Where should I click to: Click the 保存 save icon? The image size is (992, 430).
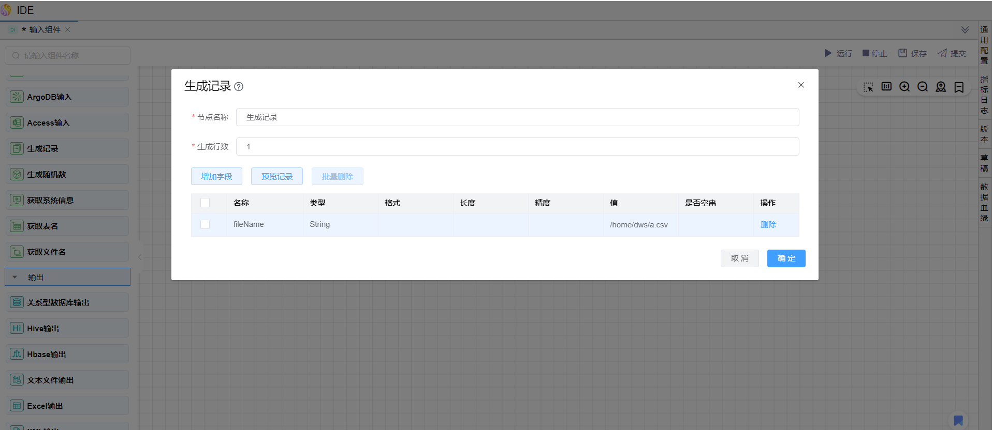(902, 53)
